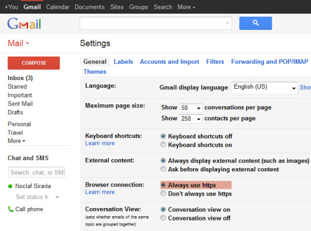Select Always use https radio
This screenshot has height=231, width=311.
[x=163, y=185]
